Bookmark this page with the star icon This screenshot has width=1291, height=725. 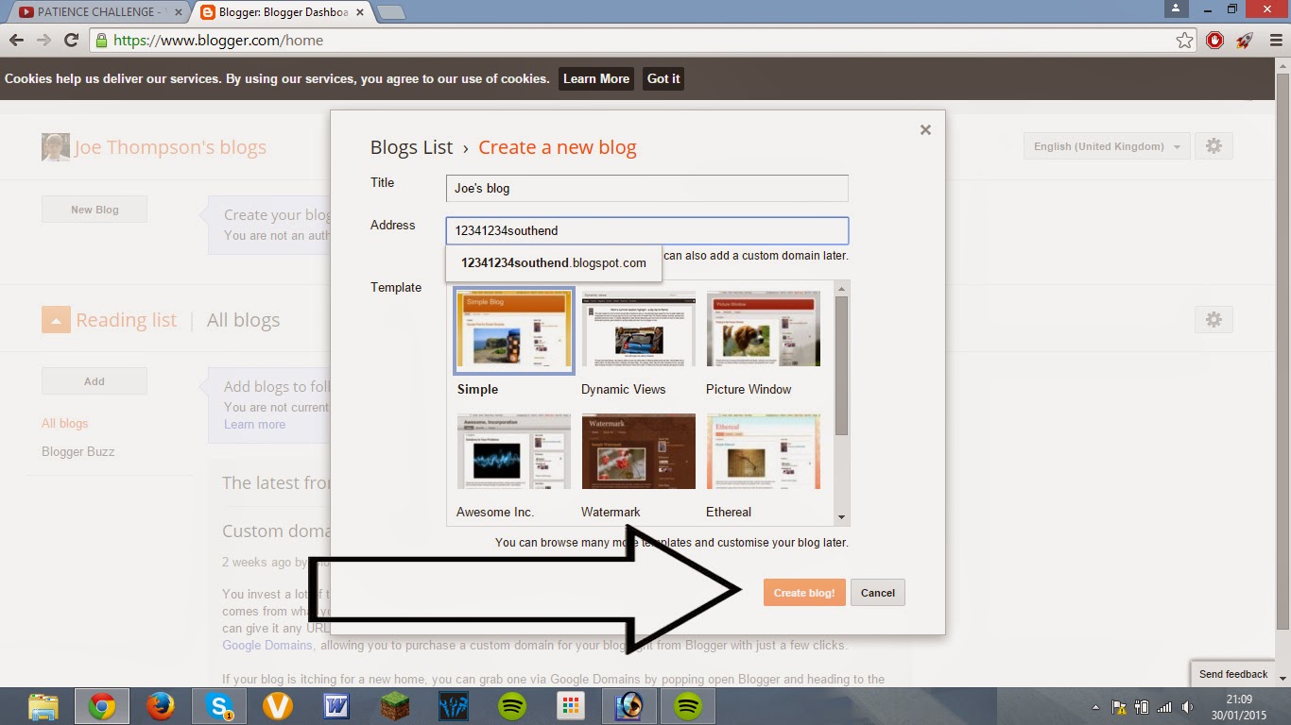tap(1185, 41)
